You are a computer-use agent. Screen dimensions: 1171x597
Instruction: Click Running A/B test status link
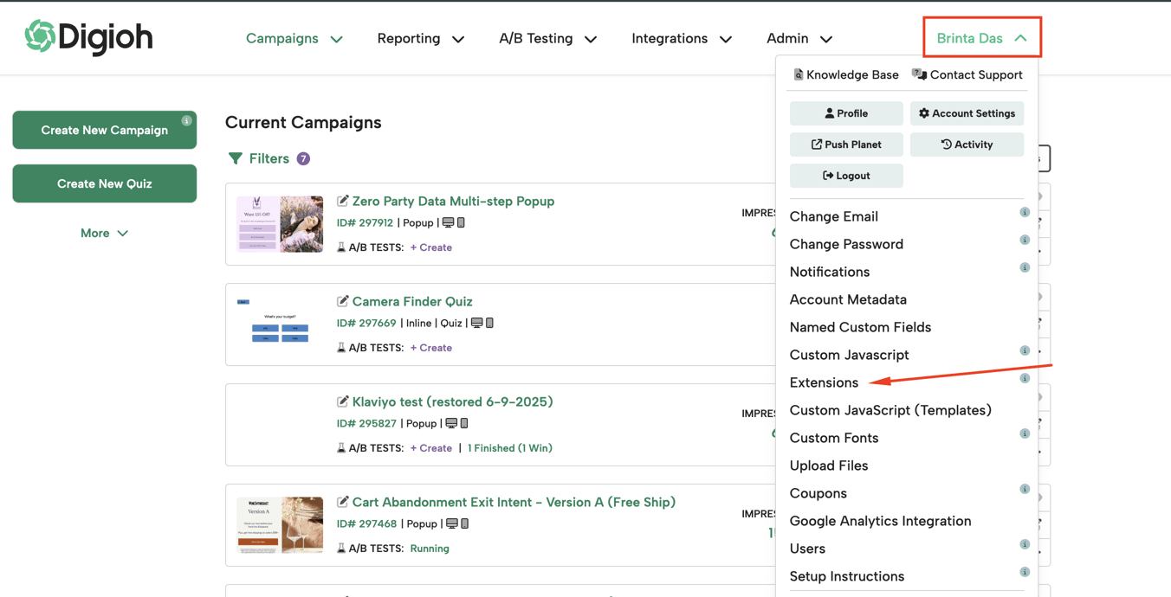click(x=430, y=549)
